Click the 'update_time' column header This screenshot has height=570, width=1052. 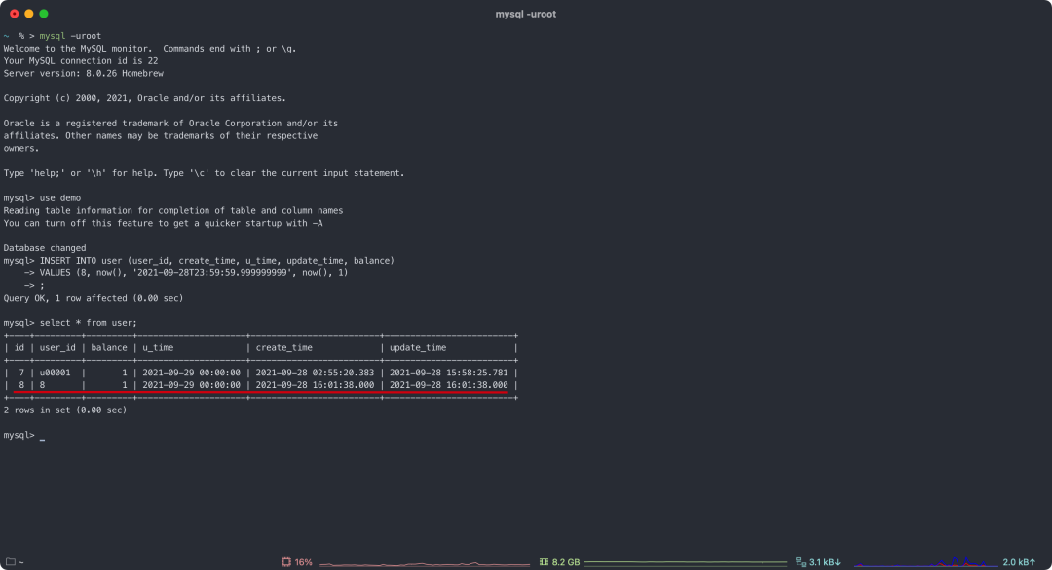coord(418,347)
